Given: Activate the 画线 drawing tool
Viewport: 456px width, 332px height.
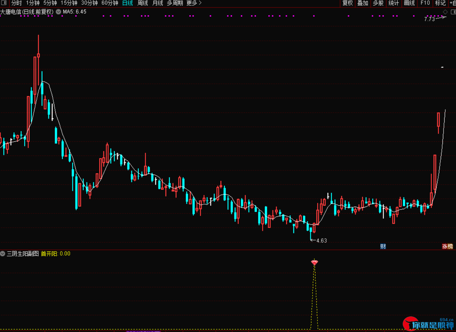Looking at the screenshot, I should click(x=409, y=3).
